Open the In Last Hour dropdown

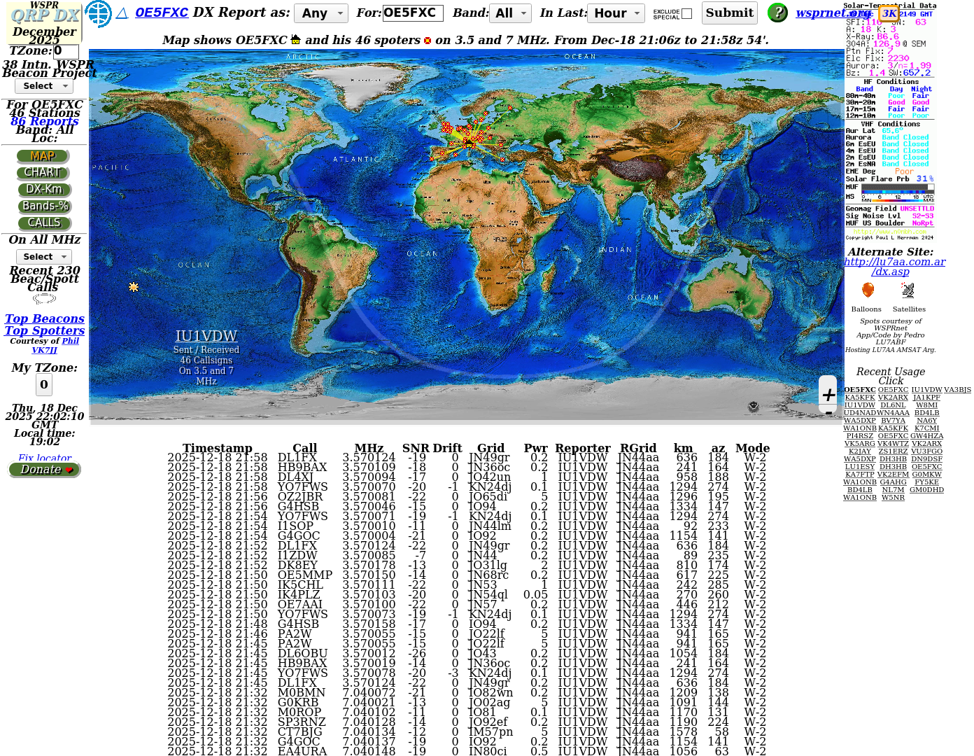617,13
